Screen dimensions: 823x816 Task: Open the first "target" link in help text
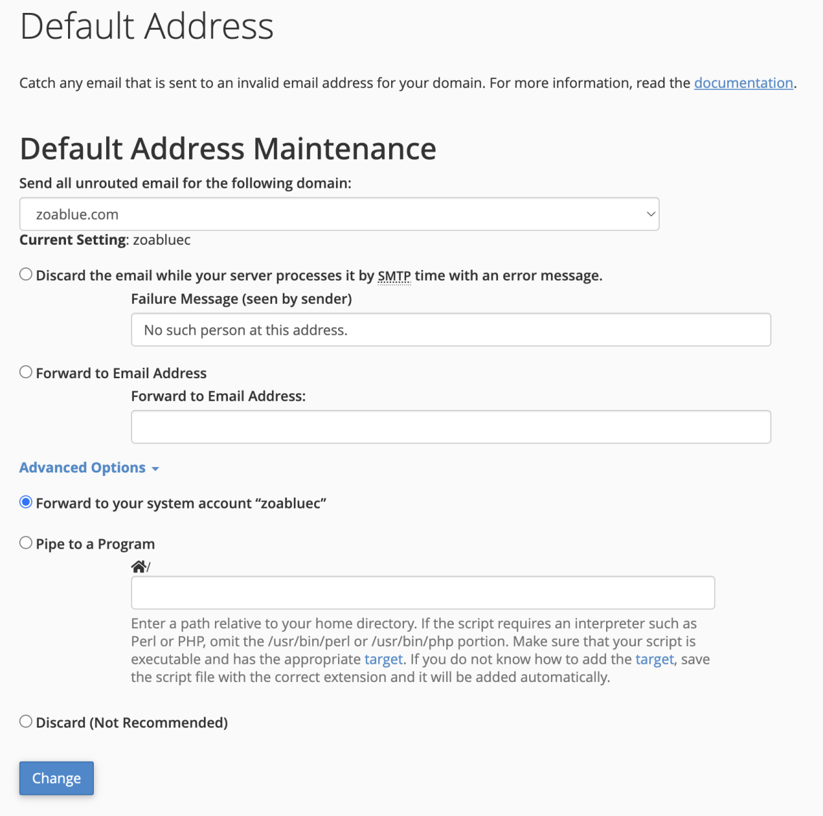tap(384, 660)
